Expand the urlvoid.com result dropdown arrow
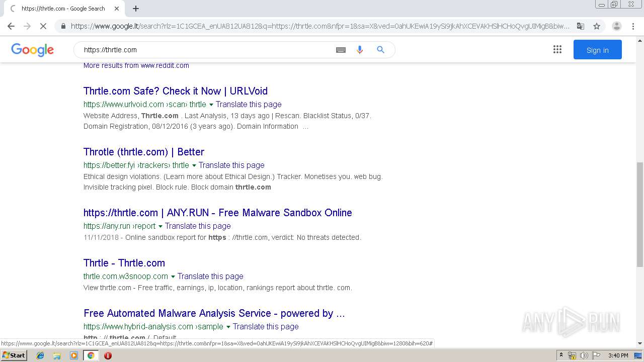This screenshot has width=644, height=362. [x=211, y=105]
